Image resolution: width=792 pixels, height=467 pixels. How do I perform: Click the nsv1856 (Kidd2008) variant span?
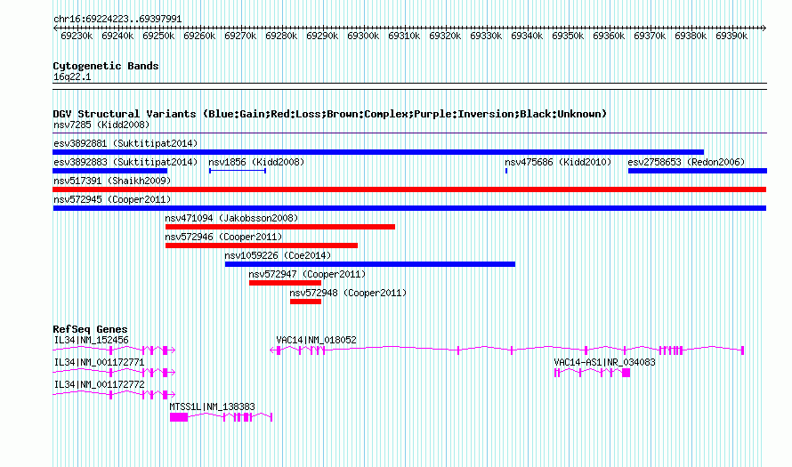click(x=238, y=171)
